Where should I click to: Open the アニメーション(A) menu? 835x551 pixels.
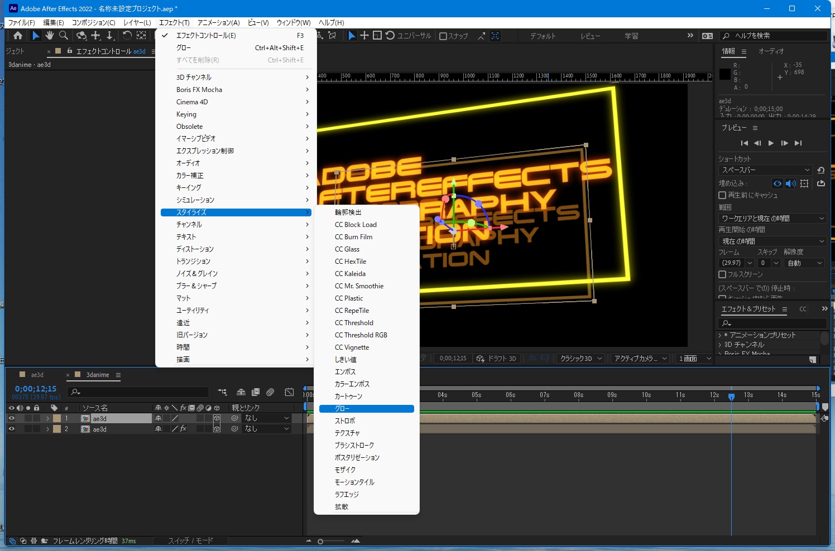(218, 23)
